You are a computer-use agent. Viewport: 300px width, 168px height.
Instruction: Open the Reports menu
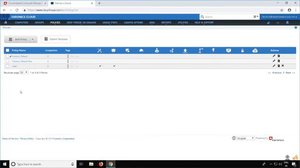click(x=166, y=22)
